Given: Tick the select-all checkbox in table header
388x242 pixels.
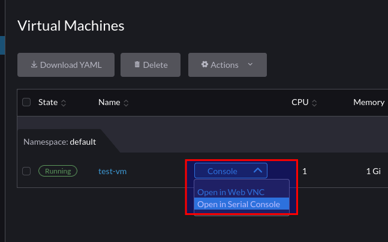Looking at the screenshot, I should [x=26, y=102].
